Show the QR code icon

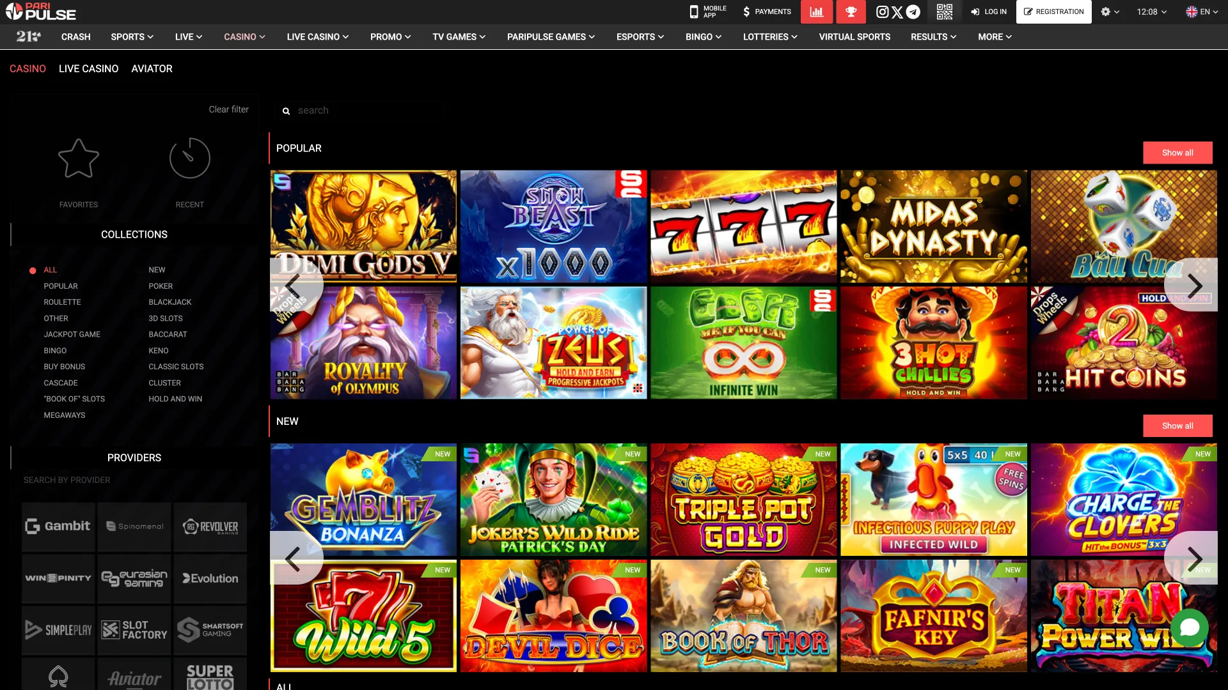(944, 11)
